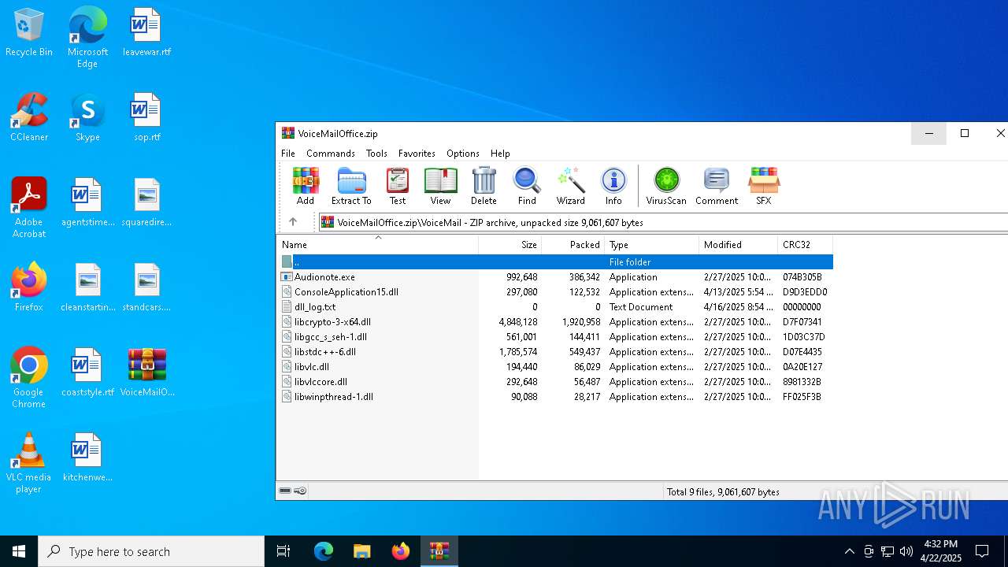Open the File menu
The image size is (1008, 567).
[x=288, y=154]
